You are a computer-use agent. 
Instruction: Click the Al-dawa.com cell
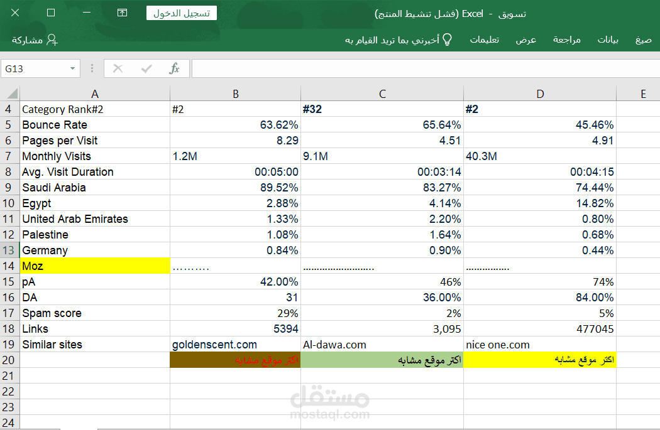click(382, 345)
